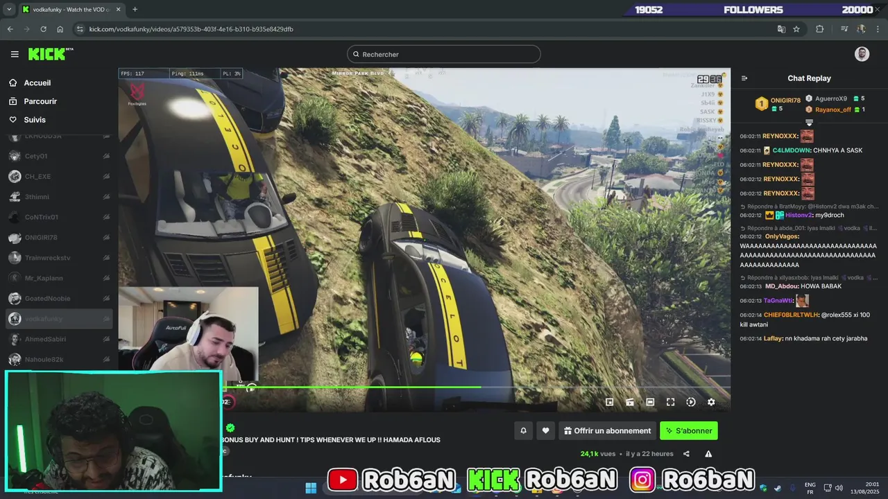Click username Laflay in chat
The image size is (888, 499).
tap(772, 338)
